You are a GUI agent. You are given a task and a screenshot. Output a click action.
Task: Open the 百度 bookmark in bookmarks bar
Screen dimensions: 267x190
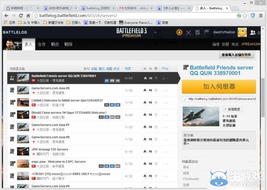pyautogui.click(x=163, y=22)
